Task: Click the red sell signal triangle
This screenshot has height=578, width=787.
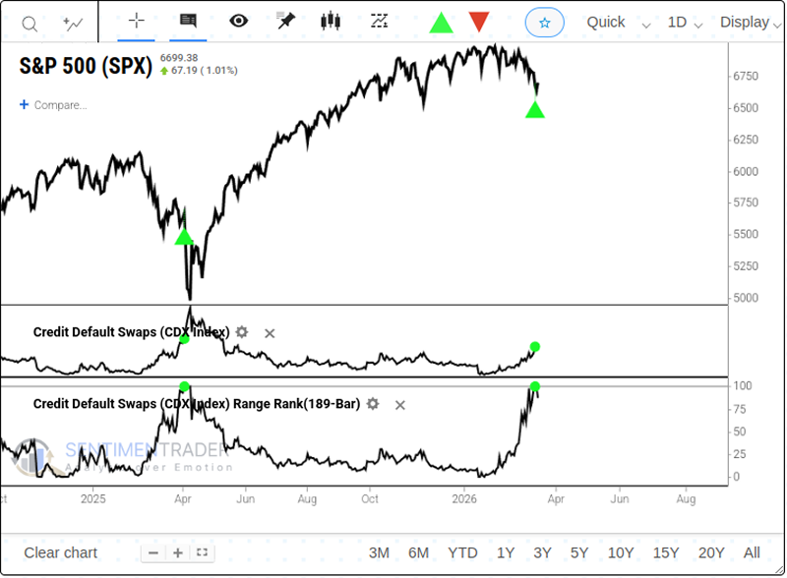Action: pos(478,21)
